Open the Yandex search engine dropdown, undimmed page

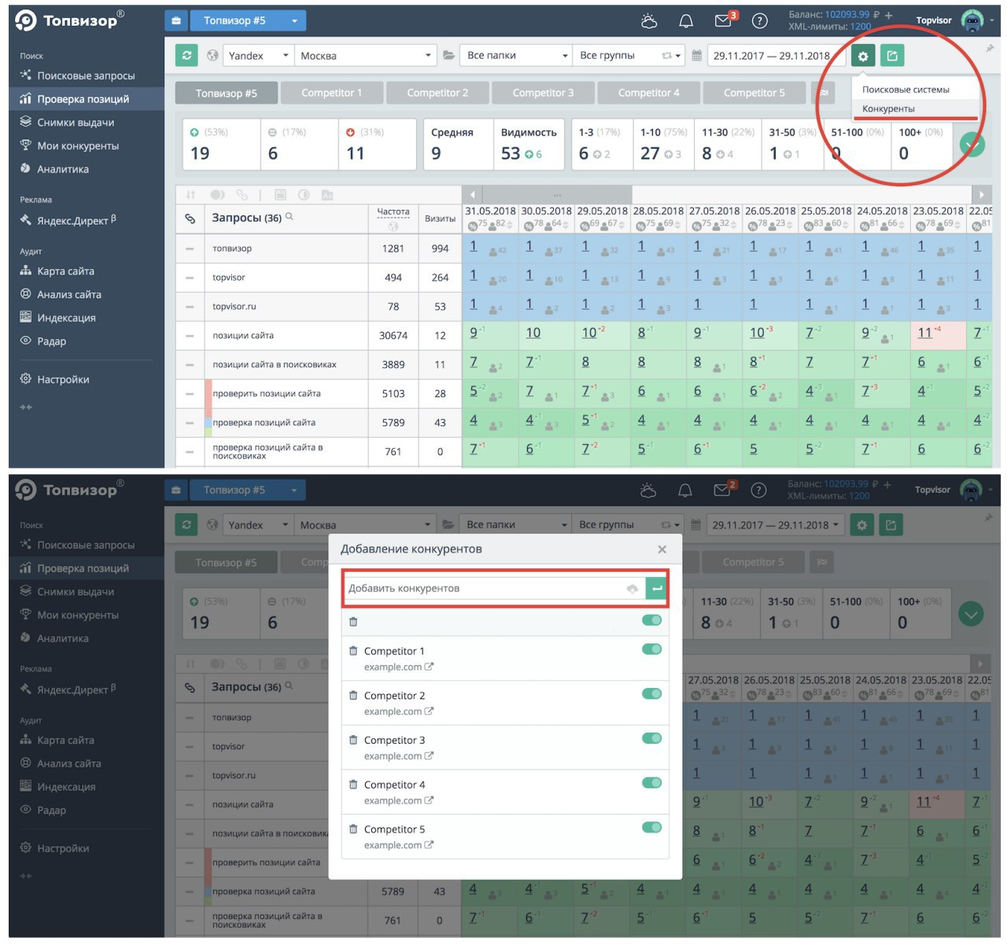(256, 56)
